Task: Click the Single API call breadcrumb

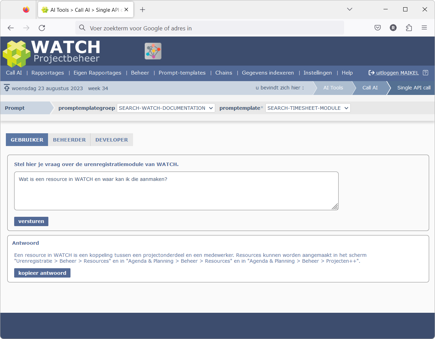Action: pos(414,88)
